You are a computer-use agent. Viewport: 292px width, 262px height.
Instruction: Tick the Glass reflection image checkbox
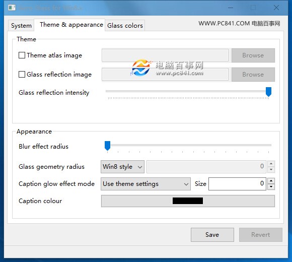pyautogui.click(x=22, y=75)
